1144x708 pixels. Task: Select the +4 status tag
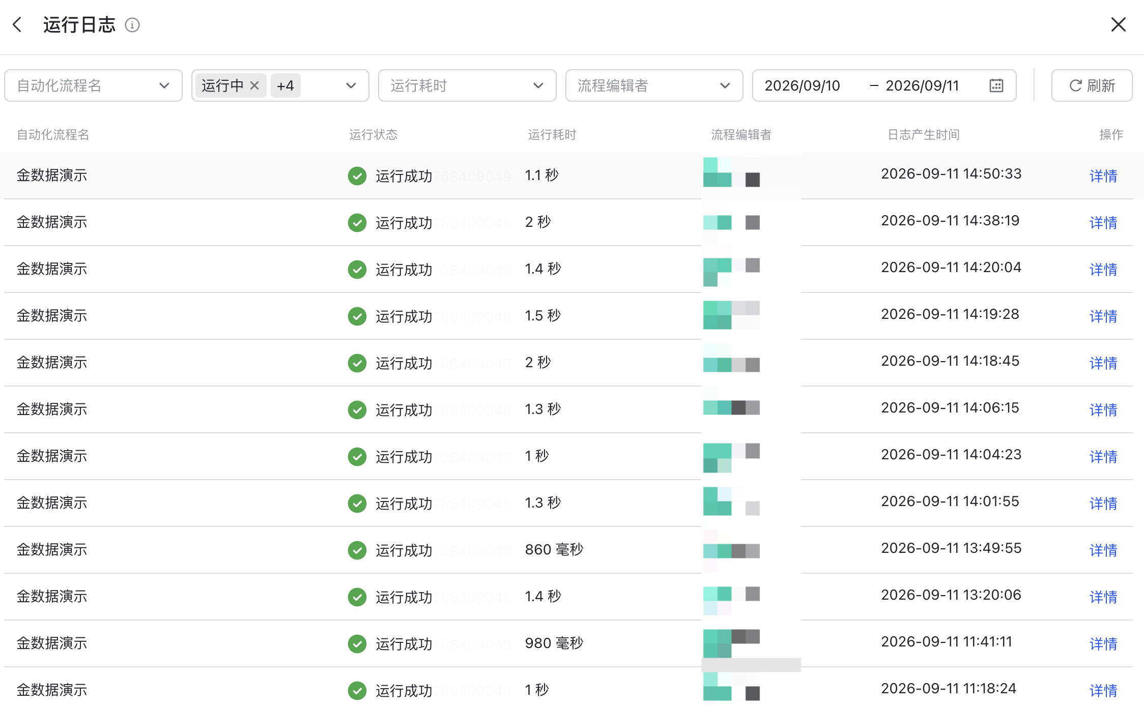(285, 85)
